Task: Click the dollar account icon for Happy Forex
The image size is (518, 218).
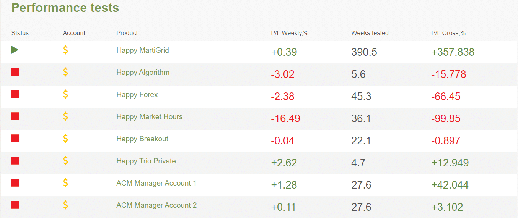Action: [x=65, y=94]
